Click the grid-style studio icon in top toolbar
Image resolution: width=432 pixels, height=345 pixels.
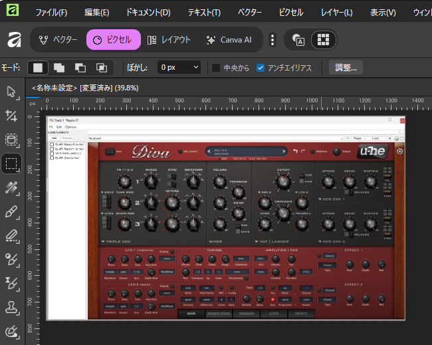(324, 40)
